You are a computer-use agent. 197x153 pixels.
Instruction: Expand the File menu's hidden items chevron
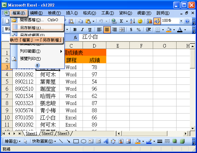click(37, 65)
